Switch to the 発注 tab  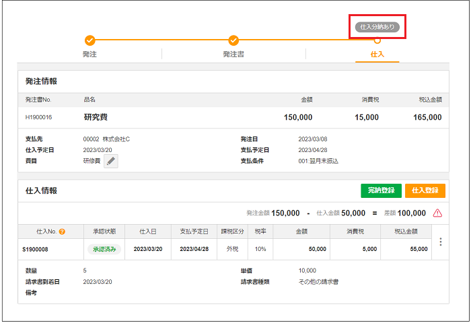(x=90, y=54)
